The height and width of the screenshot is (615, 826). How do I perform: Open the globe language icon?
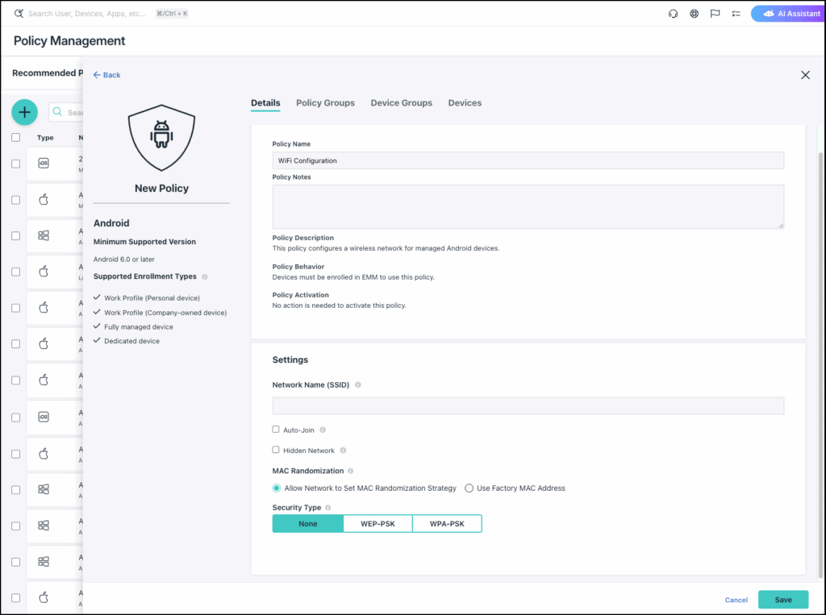(x=694, y=14)
